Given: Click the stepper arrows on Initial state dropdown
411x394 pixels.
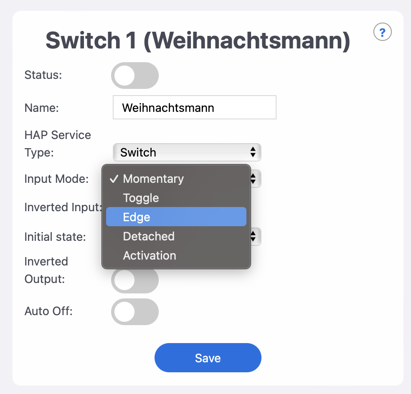Looking at the screenshot, I should (x=252, y=236).
